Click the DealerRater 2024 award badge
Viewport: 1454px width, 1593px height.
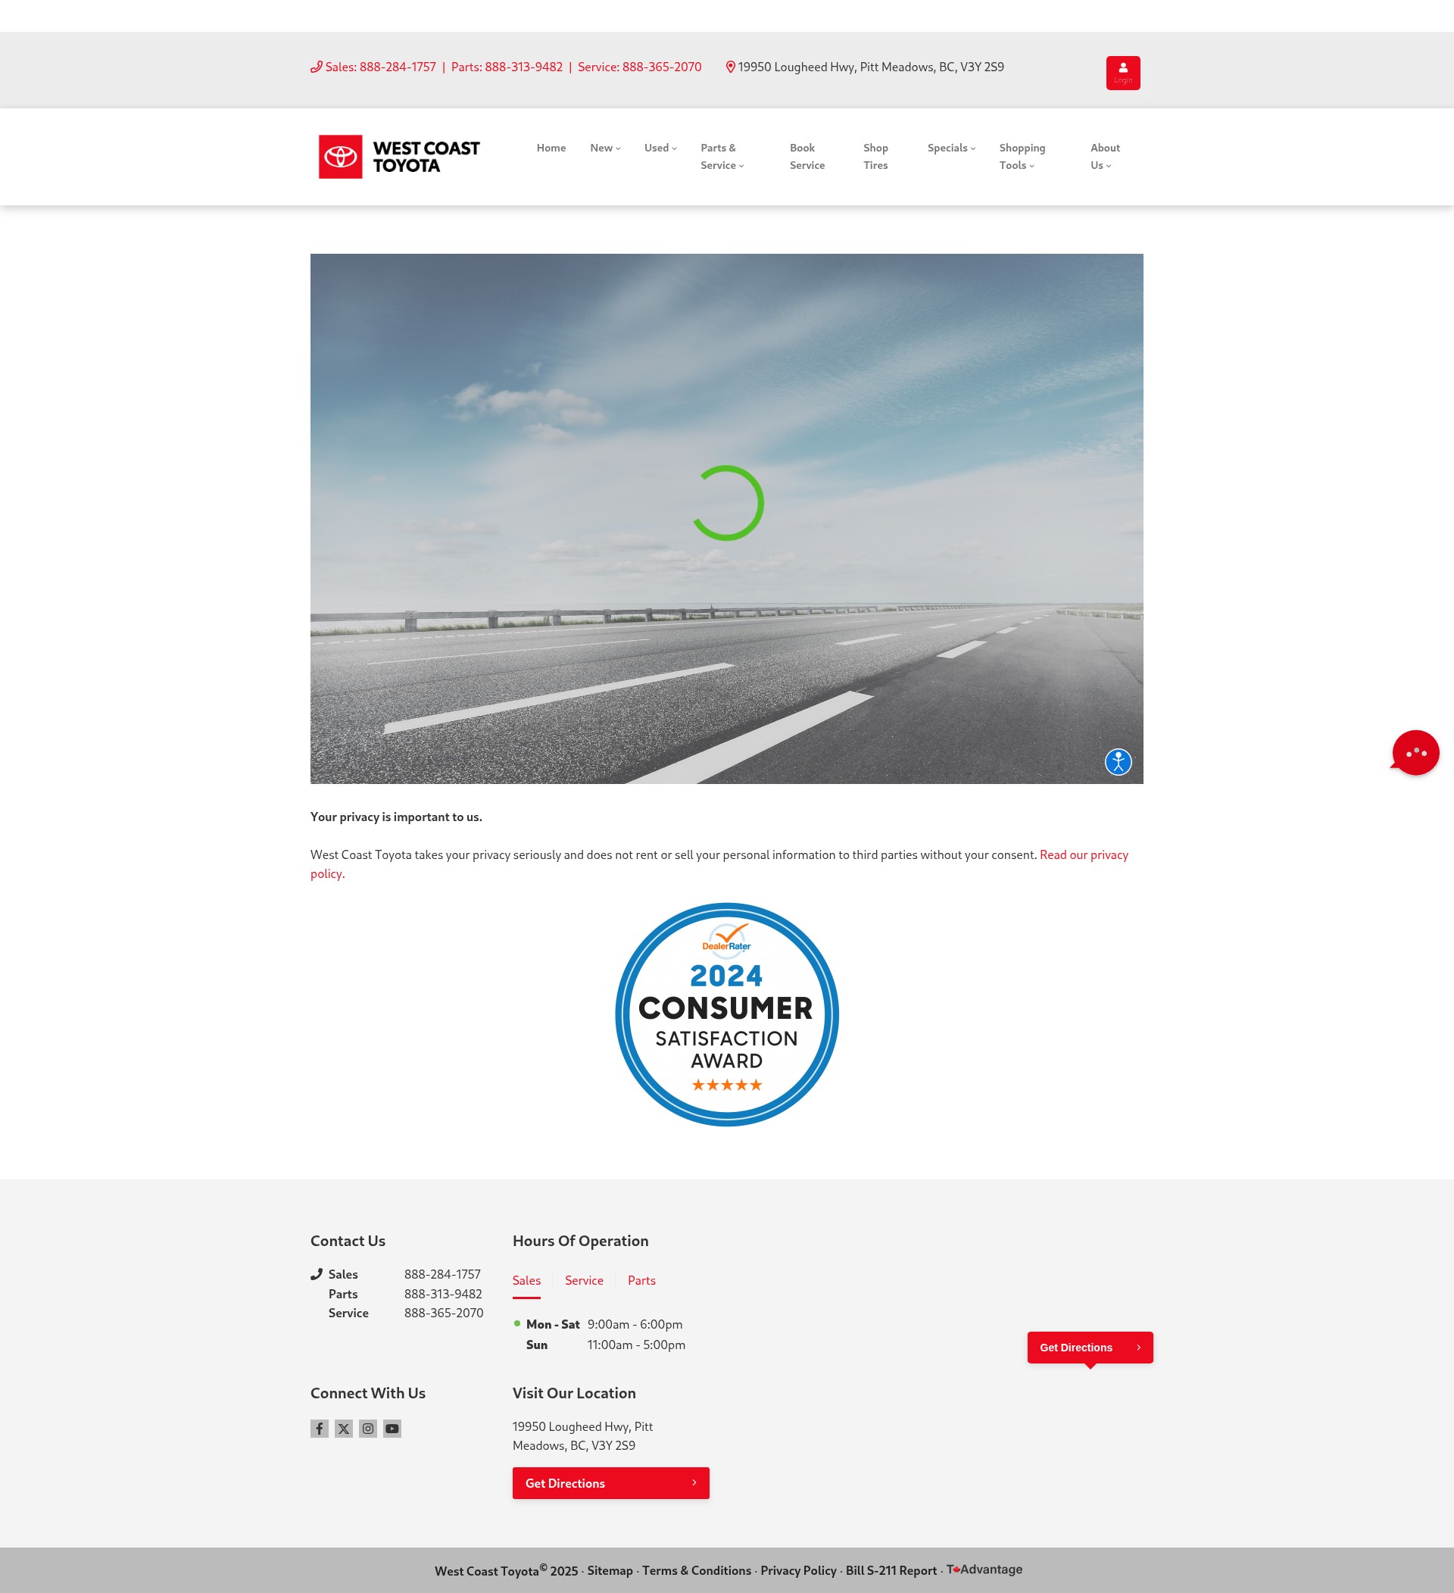coord(726,1014)
